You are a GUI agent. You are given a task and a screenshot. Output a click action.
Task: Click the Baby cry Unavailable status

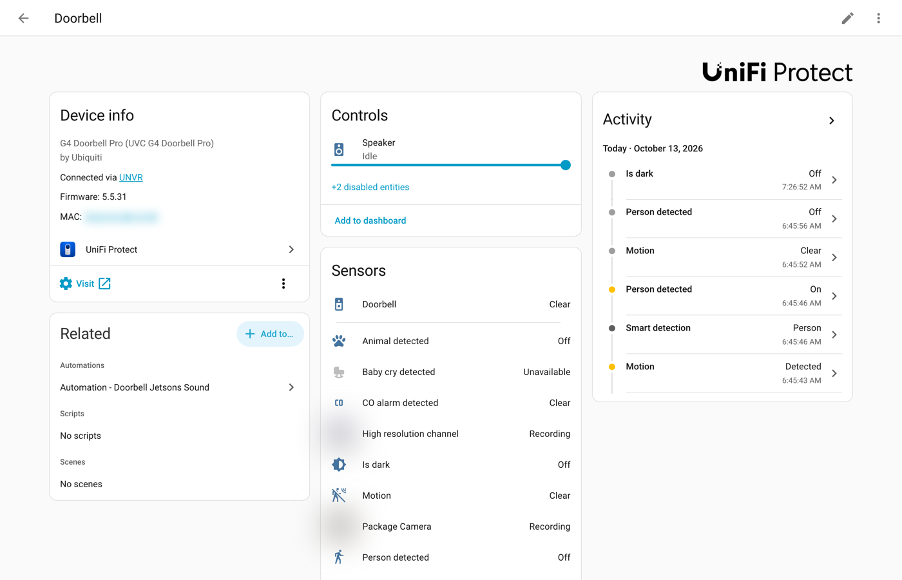click(x=546, y=372)
